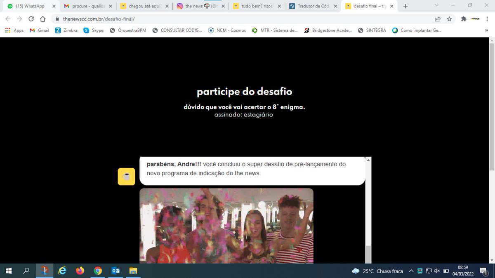Switch to the 'chegou até aqui?' tab
The width and height of the screenshot is (495, 278).
pyautogui.click(x=144, y=6)
